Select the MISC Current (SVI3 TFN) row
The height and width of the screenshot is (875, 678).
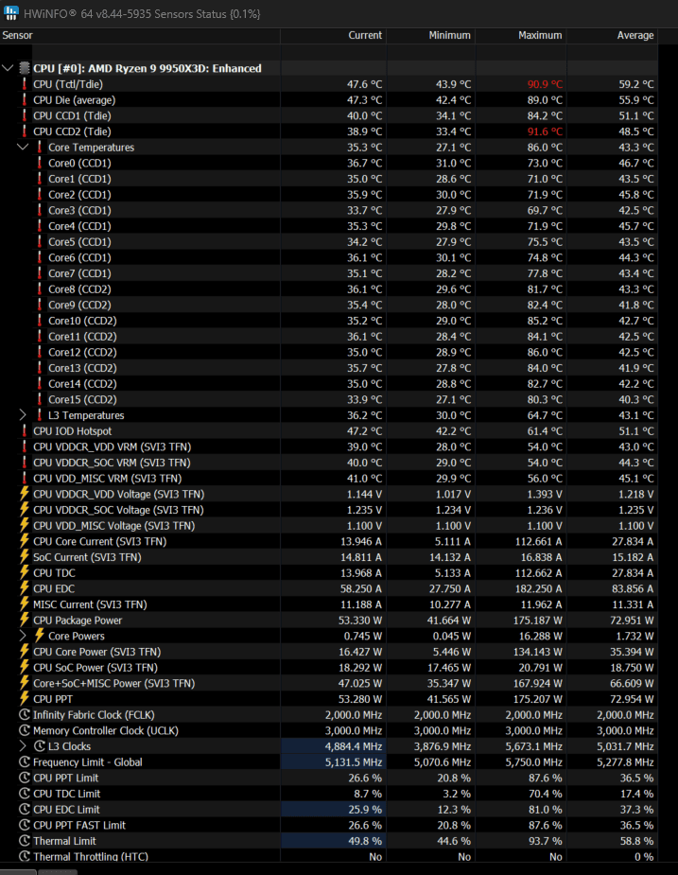tap(329, 604)
